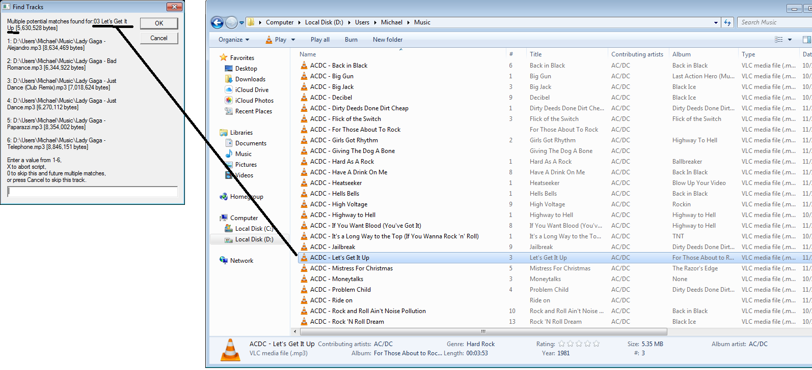
Task: Open Local Disk (C:) in navigation pane
Action: tap(254, 229)
